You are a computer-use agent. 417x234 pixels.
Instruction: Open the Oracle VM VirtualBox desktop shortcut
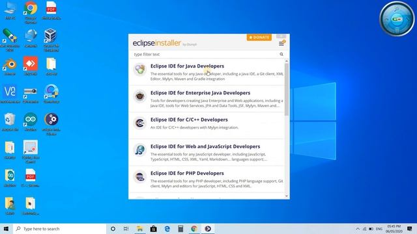coord(51,40)
